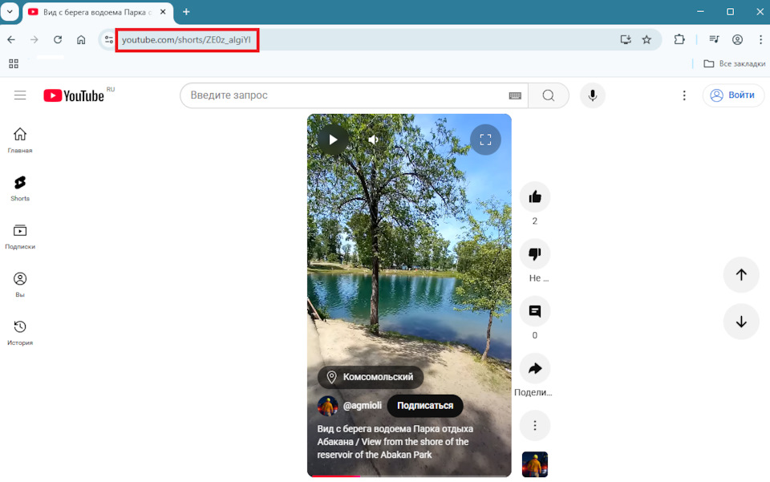Viewport: 770px width, 482px height.
Task: Open the apps grid on bookmarks bar
Action: tap(14, 64)
